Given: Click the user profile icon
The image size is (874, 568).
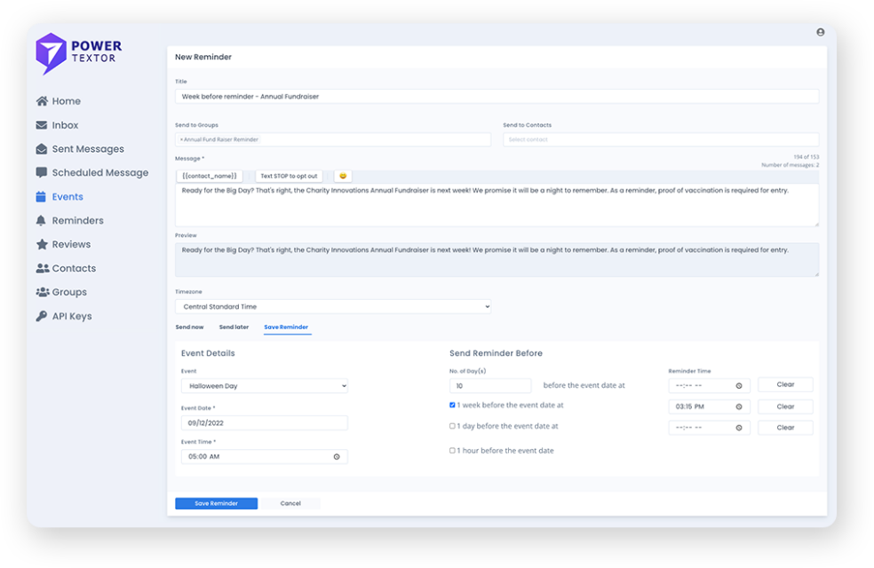Looking at the screenshot, I should click(x=820, y=32).
